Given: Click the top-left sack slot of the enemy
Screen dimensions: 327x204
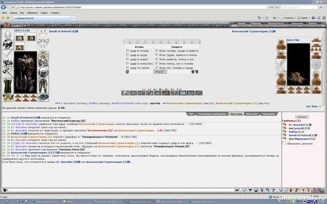Looking at the screenshot, I should [x=281, y=44].
